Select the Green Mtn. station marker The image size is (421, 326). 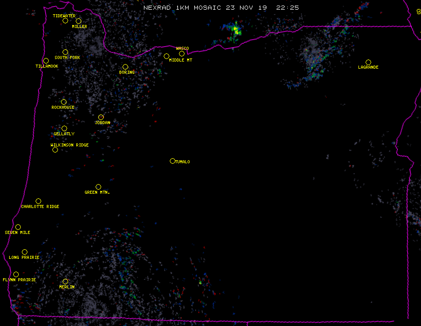point(98,187)
